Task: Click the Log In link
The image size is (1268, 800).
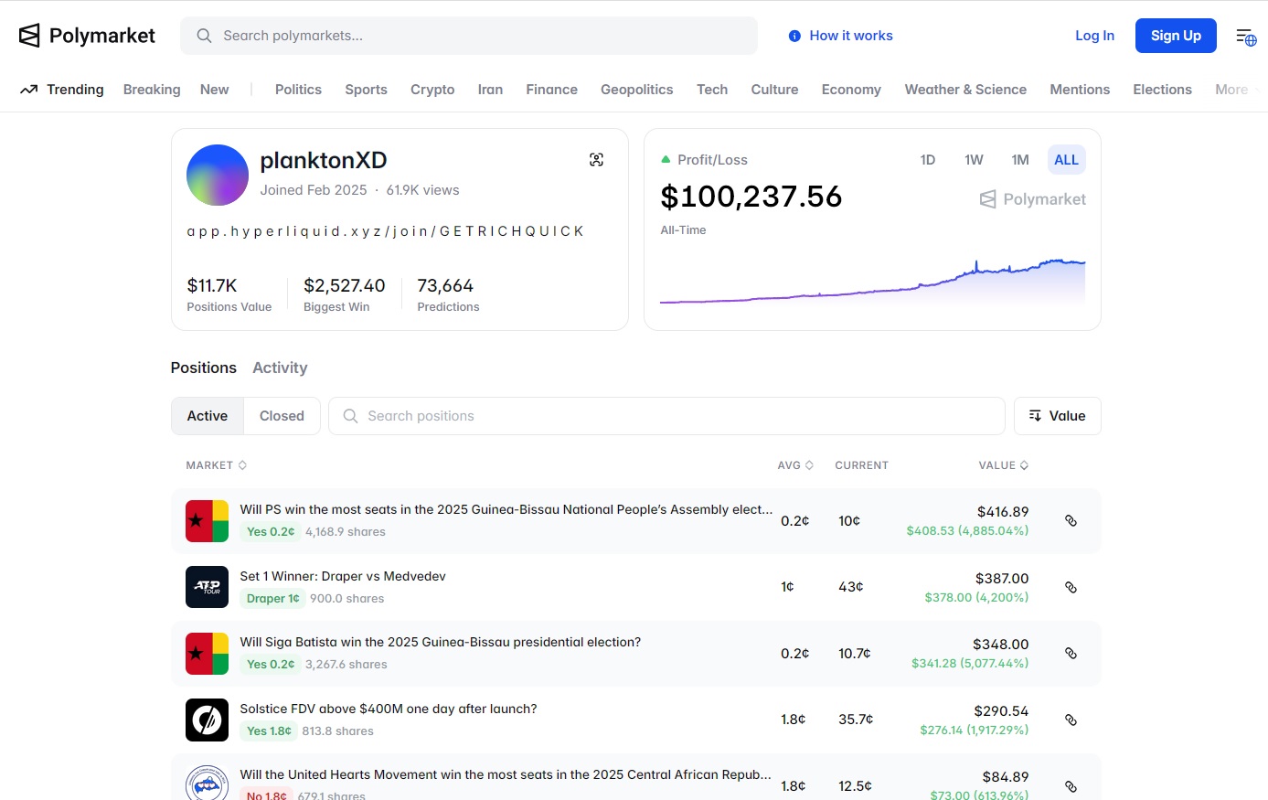Action: click(1094, 36)
